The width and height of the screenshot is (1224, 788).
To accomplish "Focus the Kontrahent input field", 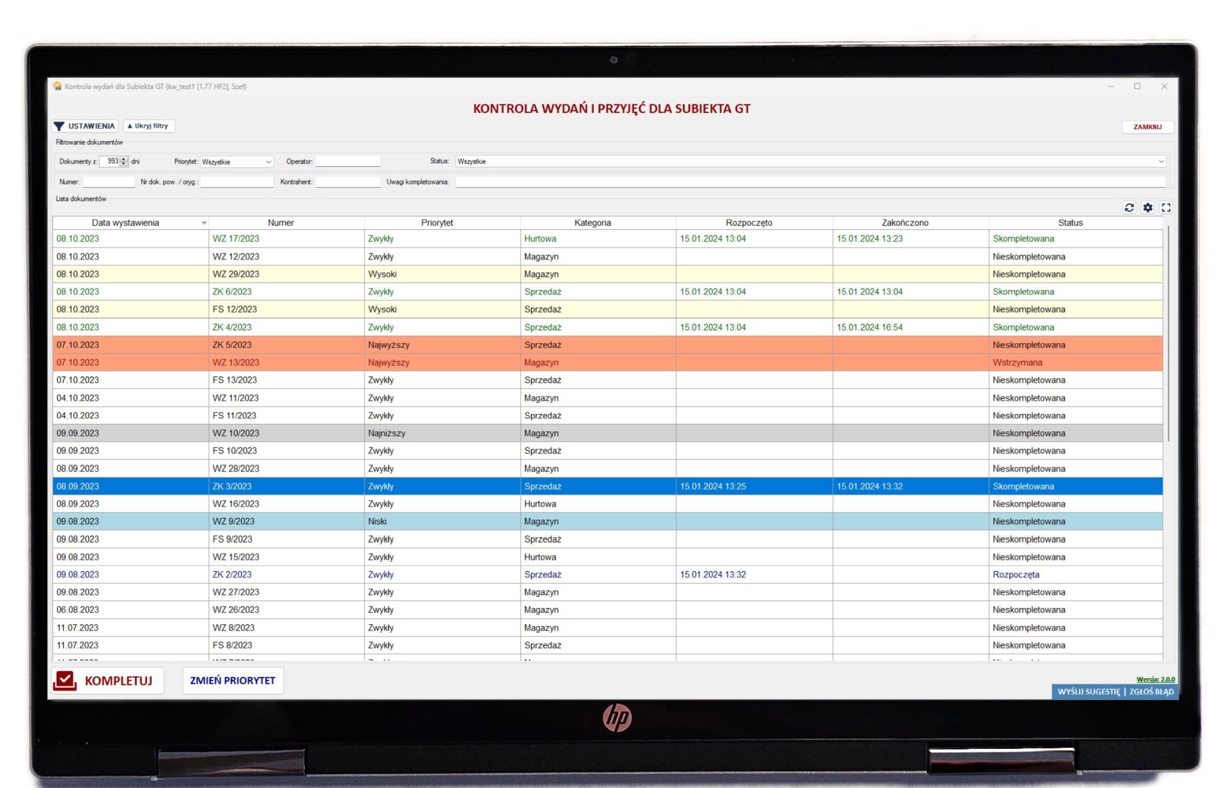I will [348, 182].
